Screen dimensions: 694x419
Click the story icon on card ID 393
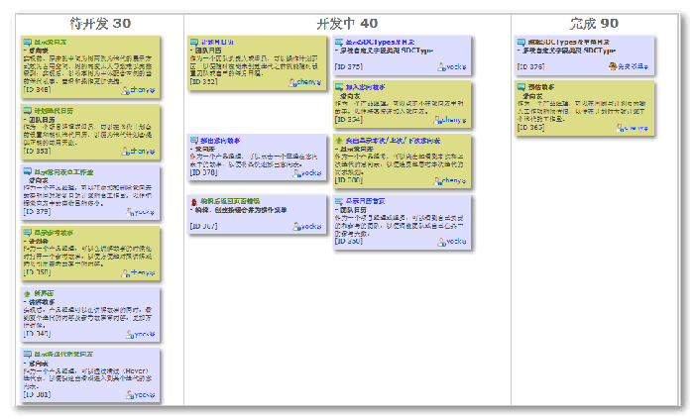point(28,110)
